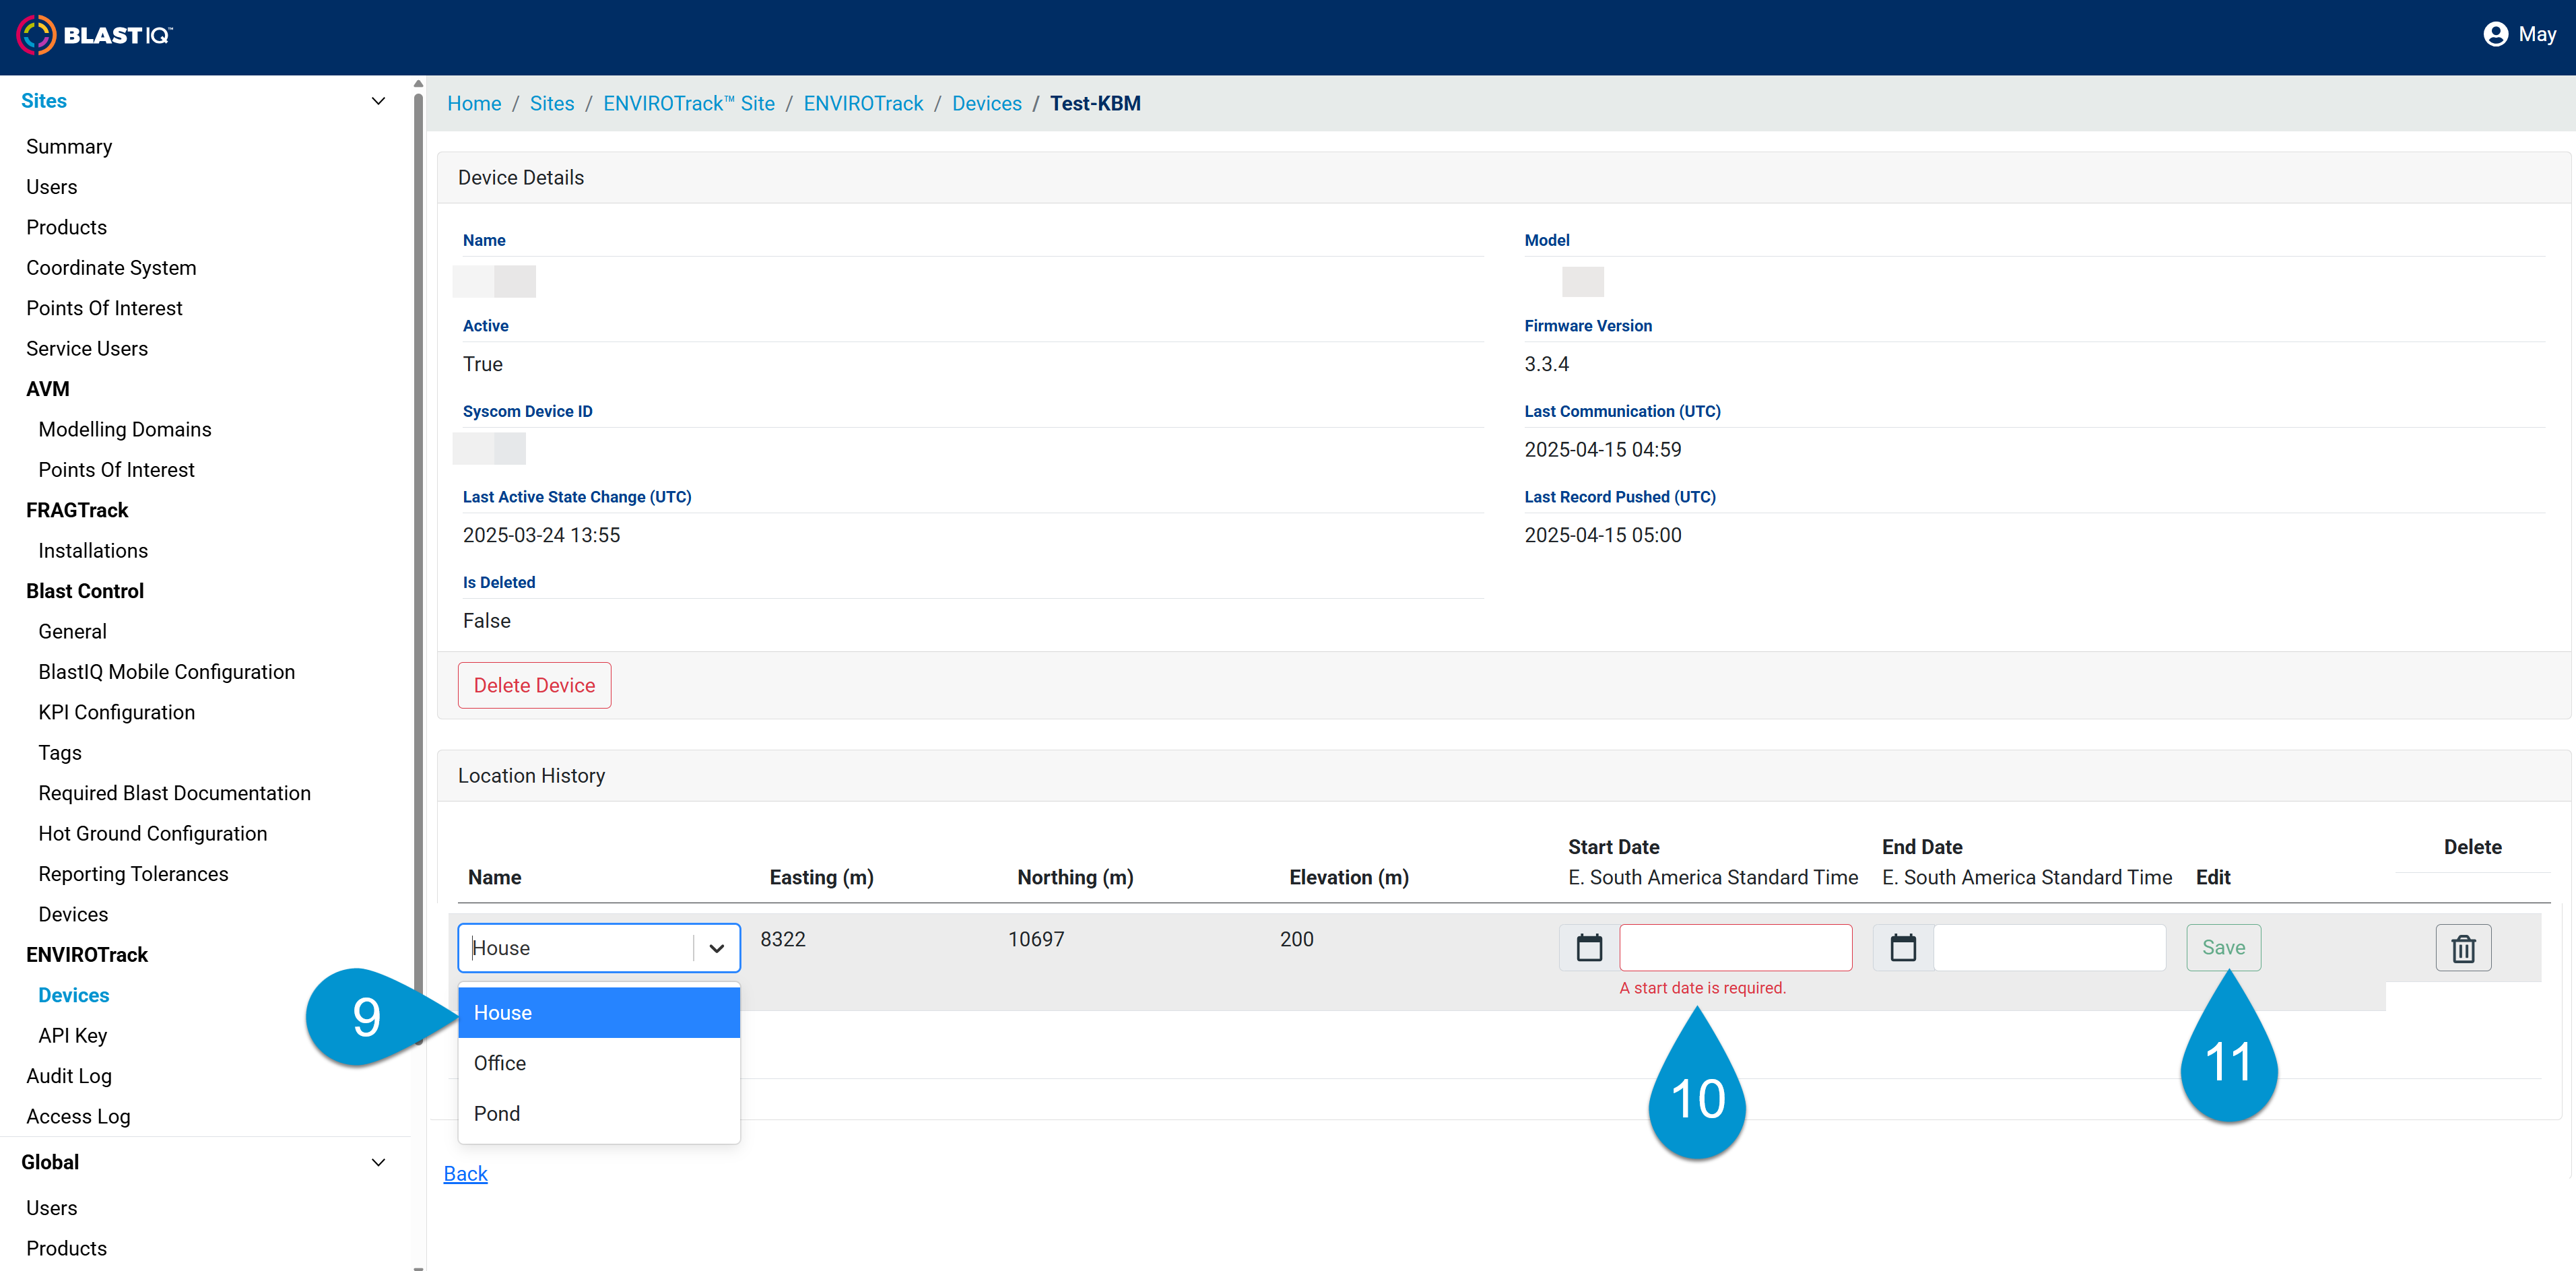Open BlastIQ Mobile Configuration
This screenshot has width=2576, height=1271.
[167, 672]
